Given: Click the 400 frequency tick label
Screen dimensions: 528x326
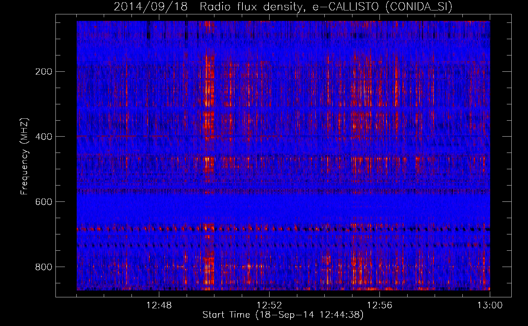Looking at the screenshot, I should click(x=44, y=137).
